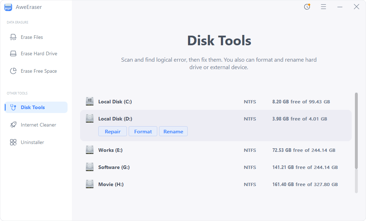Image resolution: width=366 pixels, height=221 pixels.
Task: Click the Local Disk (D:) drive icon
Action: (90, 119)
